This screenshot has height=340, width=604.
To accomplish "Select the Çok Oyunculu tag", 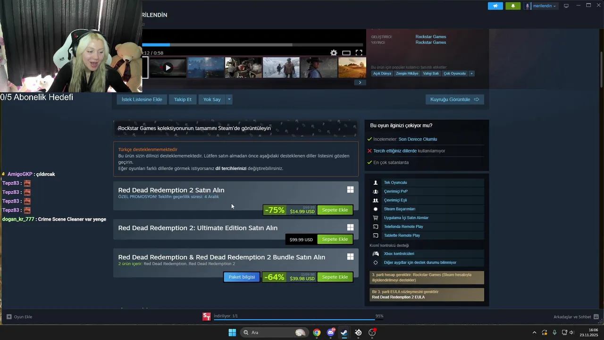I will pos(454,74).
